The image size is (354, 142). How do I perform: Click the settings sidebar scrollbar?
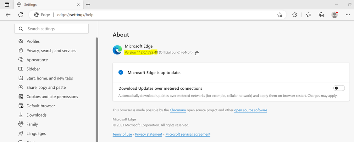pos(97,90)
